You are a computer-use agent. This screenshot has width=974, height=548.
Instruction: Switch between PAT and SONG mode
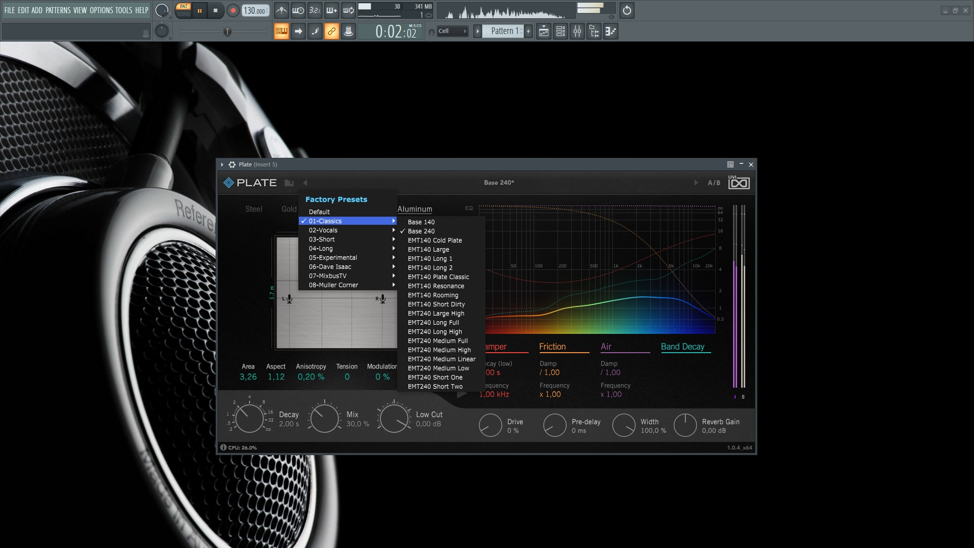[x=184, y=10]
